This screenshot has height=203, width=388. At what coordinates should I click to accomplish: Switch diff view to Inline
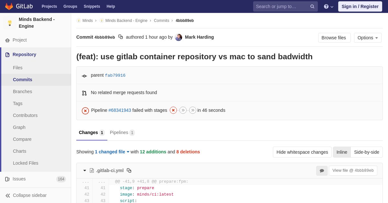(342, 152)
